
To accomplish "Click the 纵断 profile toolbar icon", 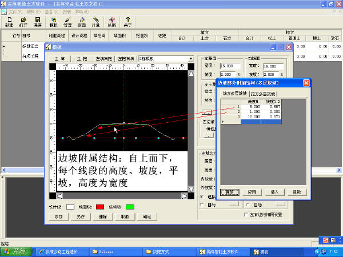I will point(112,22).
